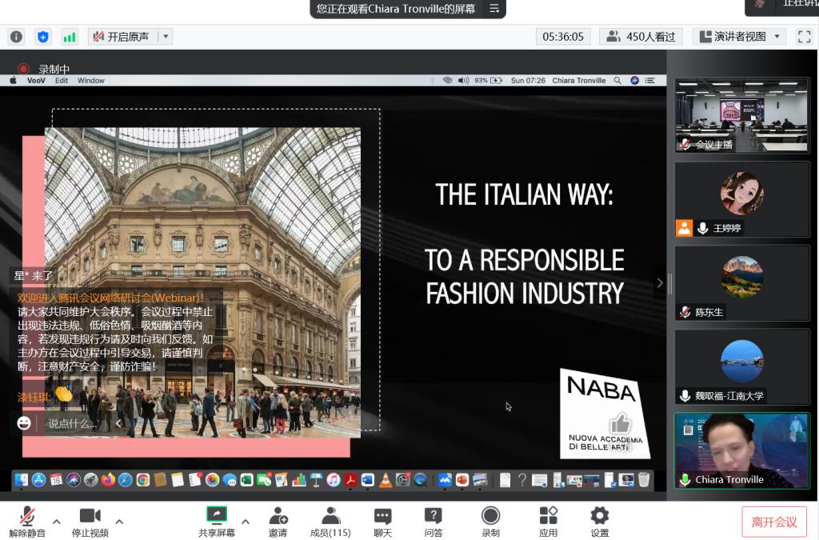Click the 离开会议 leave meeting button
Viewport: 819px width, 540px height.
pyautogui.click(x=773, y=522)
